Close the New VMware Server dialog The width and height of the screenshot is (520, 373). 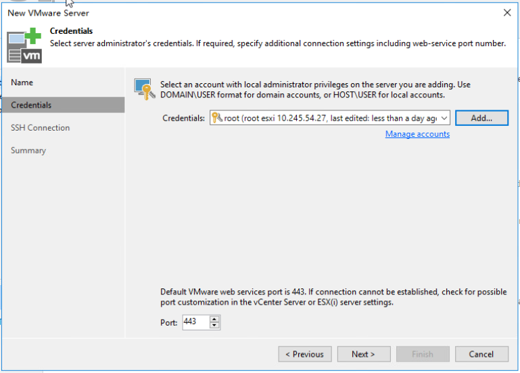pyautogui.click(x=506, y=13)
